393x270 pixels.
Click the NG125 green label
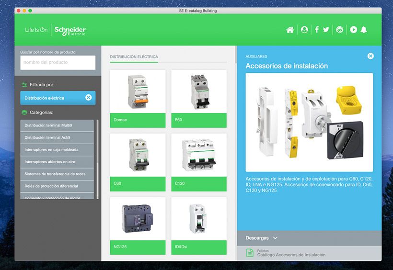pyautogui.click(x=138, y=247)
